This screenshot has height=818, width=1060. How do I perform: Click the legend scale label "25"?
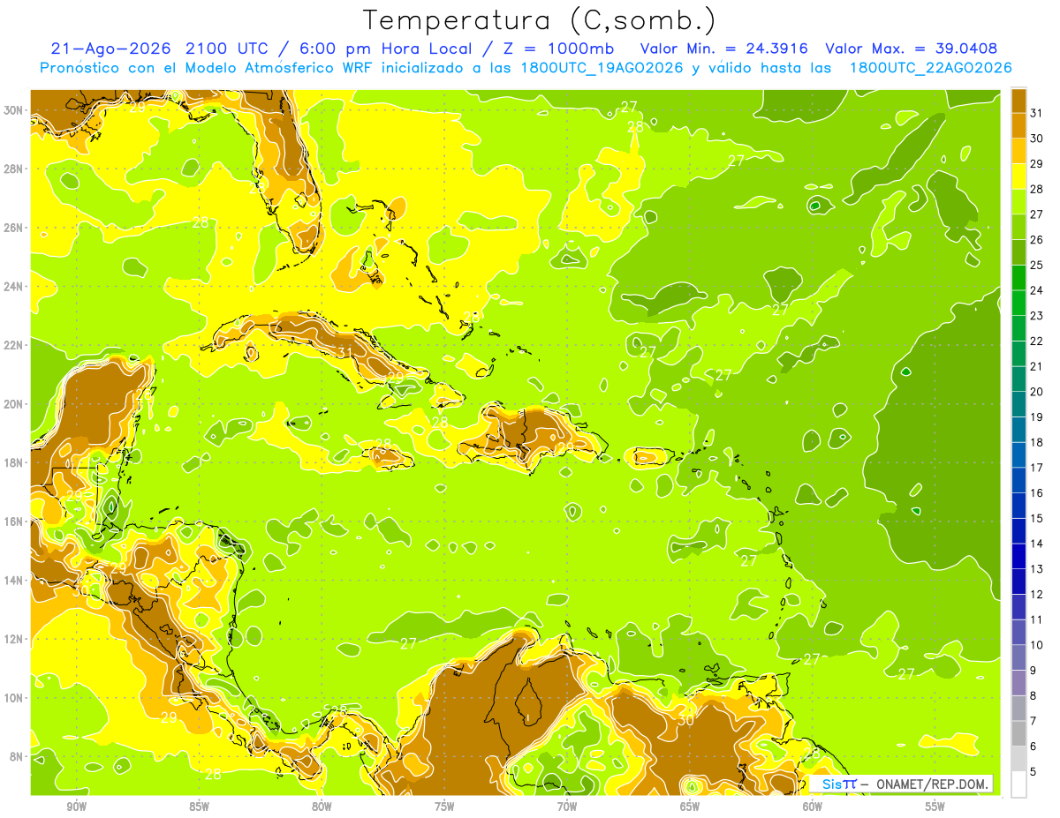(x=1037, y=265)
